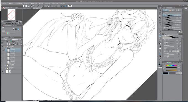188x102 pixels.
Task: Open the ファイル (File) menu
Action: (x=4, y=4)
